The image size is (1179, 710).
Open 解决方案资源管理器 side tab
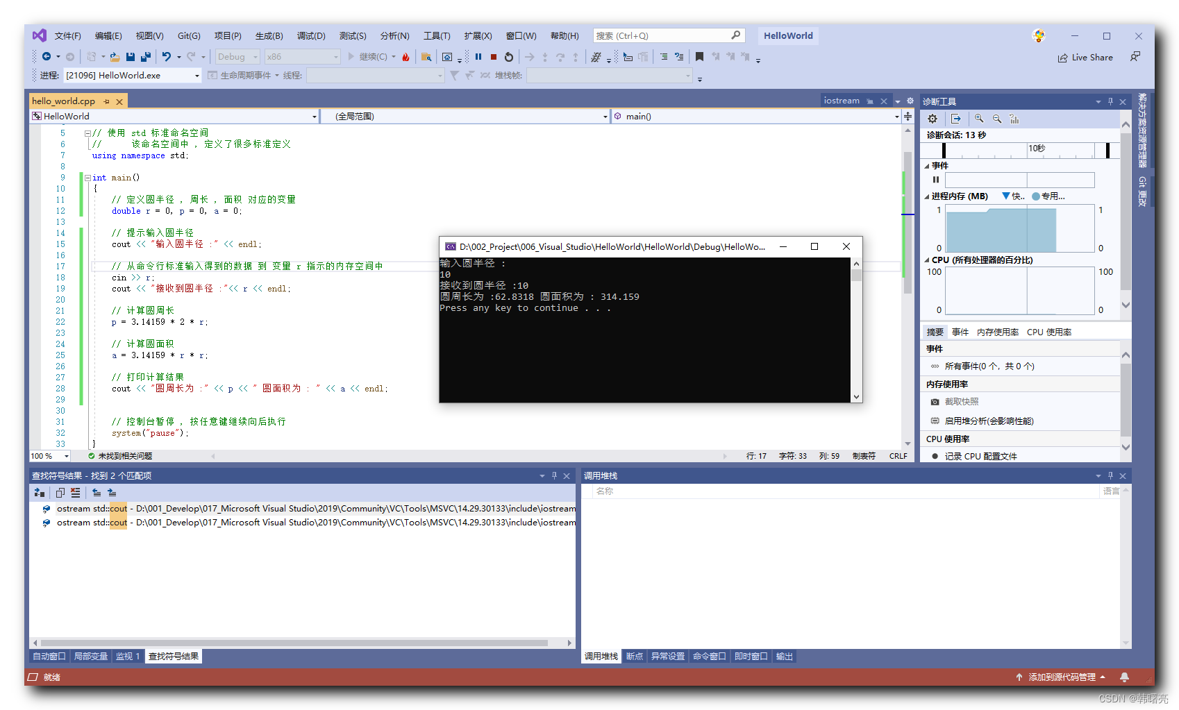(1142, 130)
